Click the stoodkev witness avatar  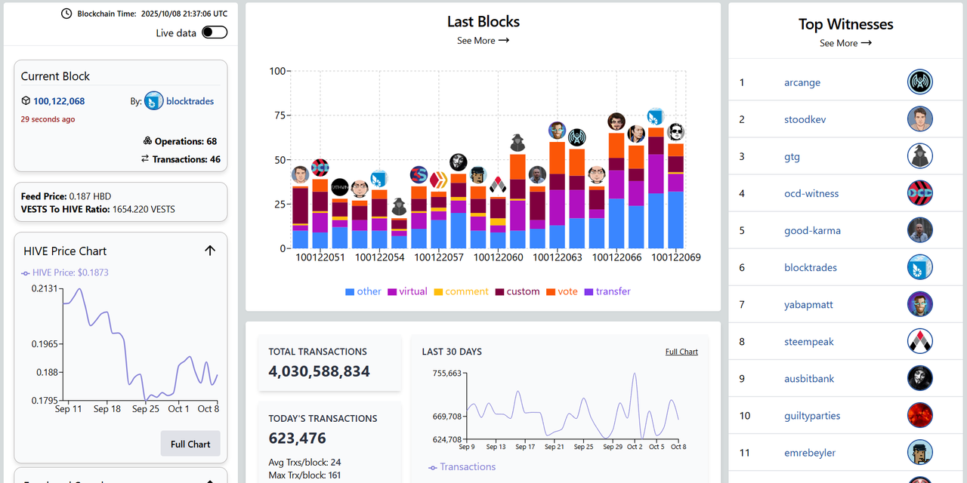point(919,119)
